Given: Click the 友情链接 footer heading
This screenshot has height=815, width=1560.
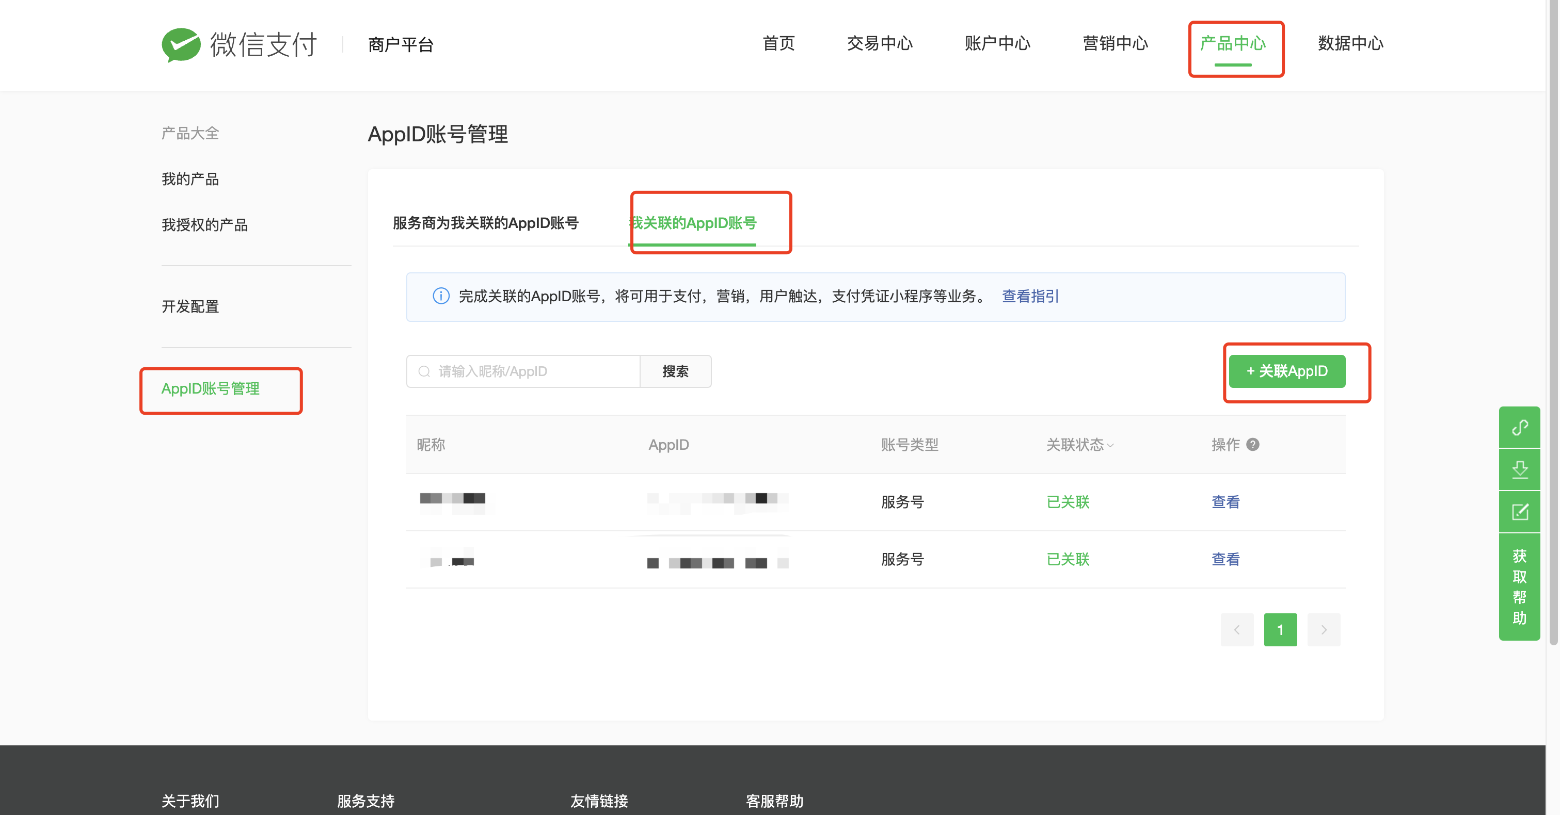Looking at the screenshot, I should (x=599, y=801).
